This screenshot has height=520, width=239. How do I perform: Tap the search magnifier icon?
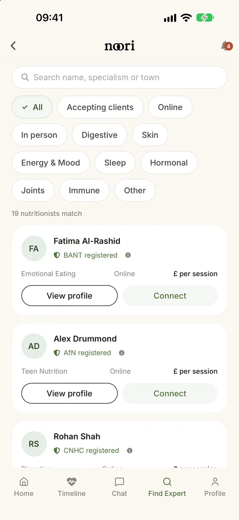25,77
